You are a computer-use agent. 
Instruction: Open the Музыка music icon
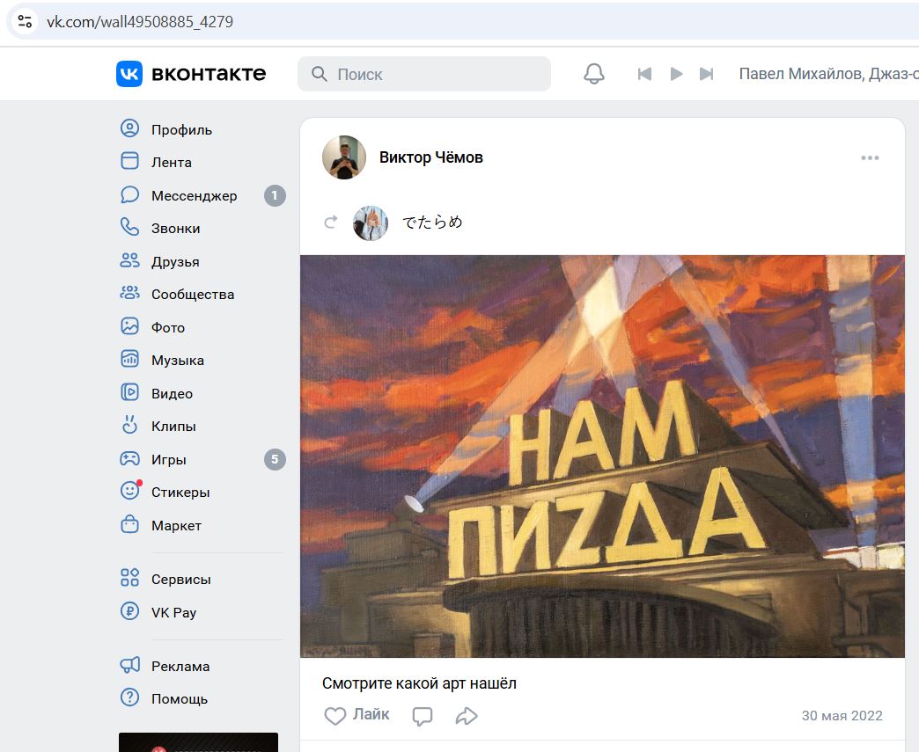129,359
